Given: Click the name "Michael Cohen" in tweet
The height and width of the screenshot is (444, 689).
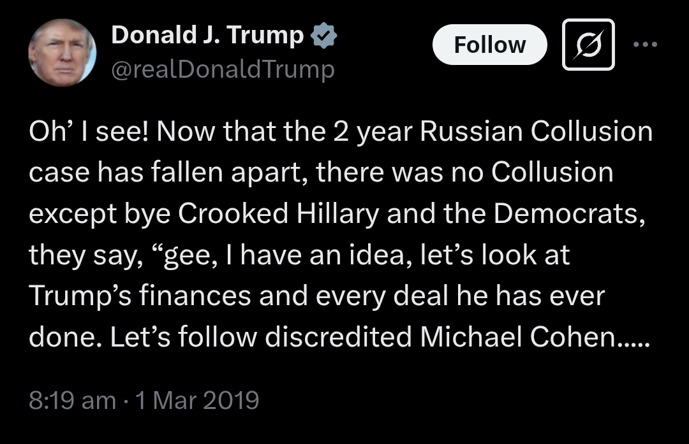Looking at the screenshot, I should 517,337.
